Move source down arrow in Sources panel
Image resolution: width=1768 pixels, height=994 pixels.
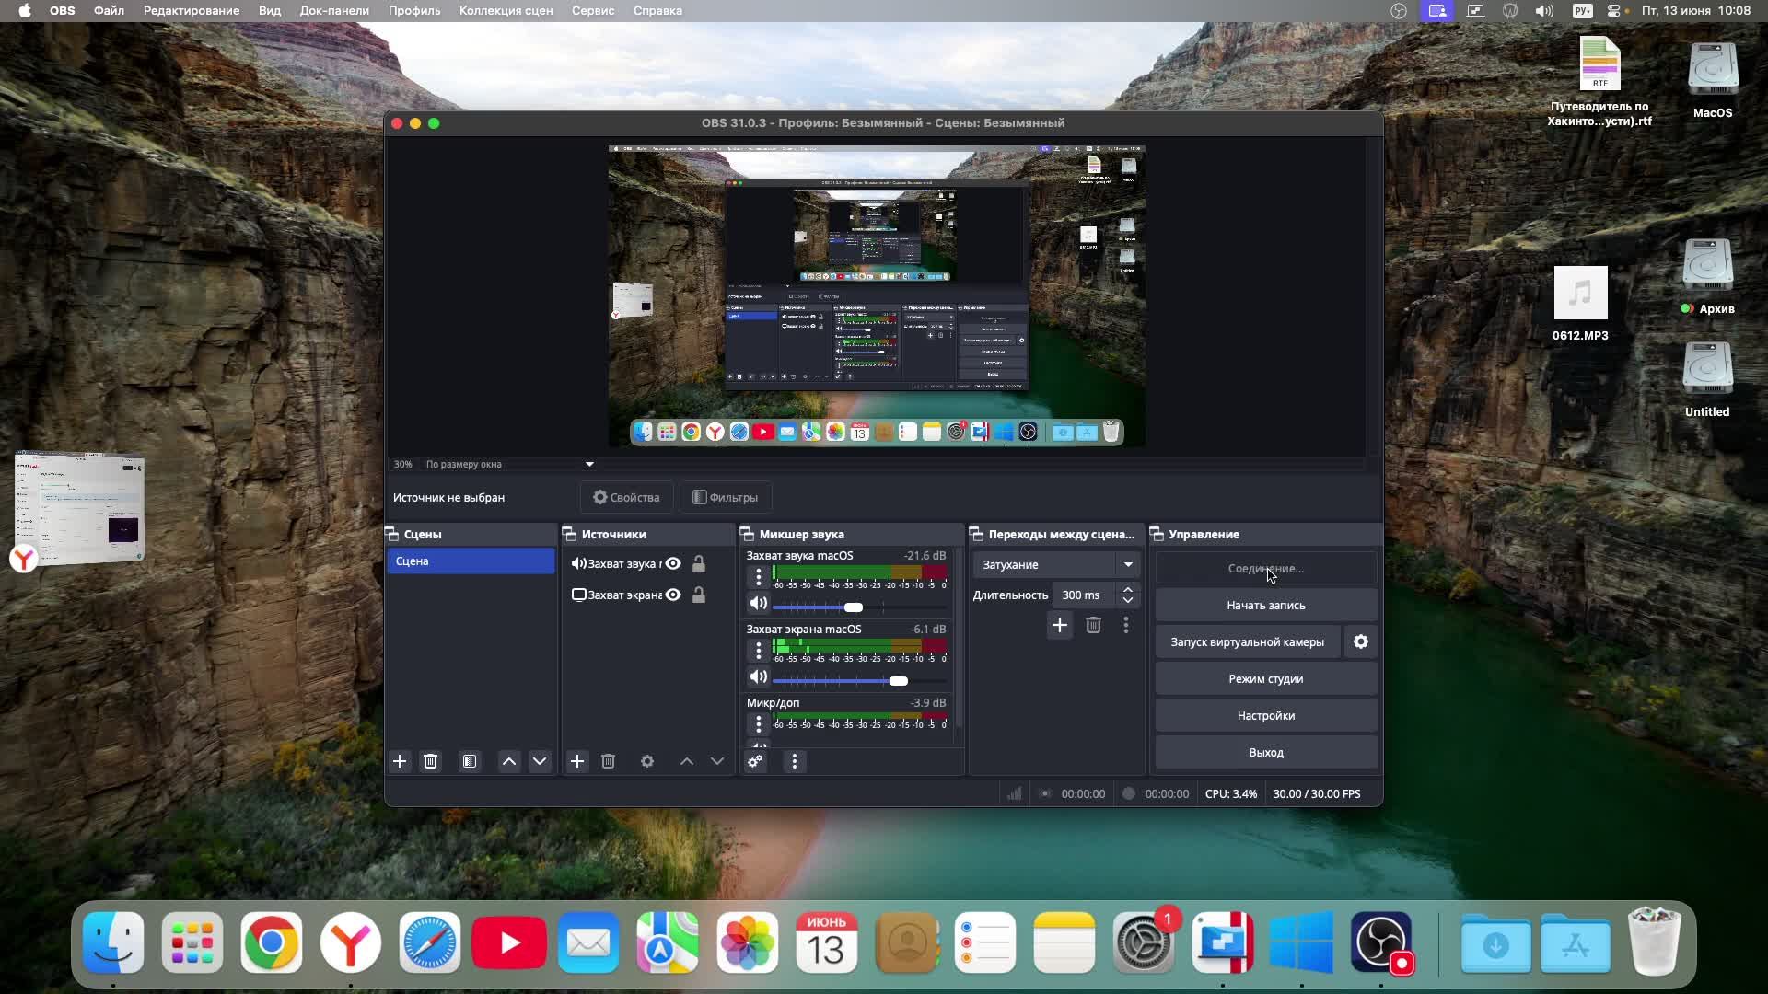(717, 761)
